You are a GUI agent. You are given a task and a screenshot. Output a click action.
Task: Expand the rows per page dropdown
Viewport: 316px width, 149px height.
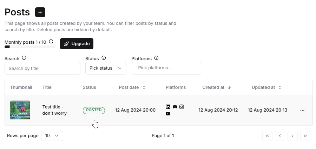coord(52,136)
